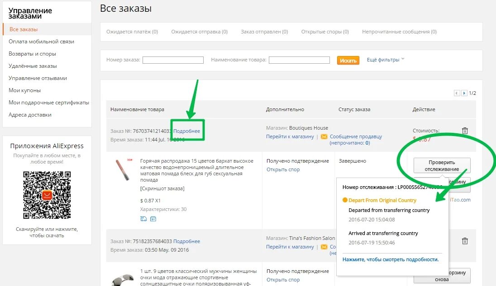Click envelope icon next to Сообщение продавцу
Image resolution: width=496 pixels, height=286 pixels.
coord(324,136)
